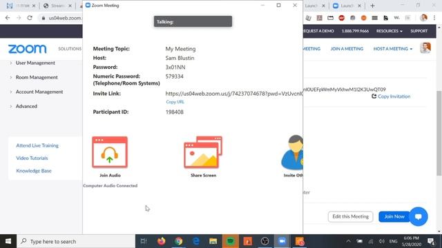This screenshot has width=442, height=248.
Task: Open the Video Tutorials link
Action: click(32, 158)
